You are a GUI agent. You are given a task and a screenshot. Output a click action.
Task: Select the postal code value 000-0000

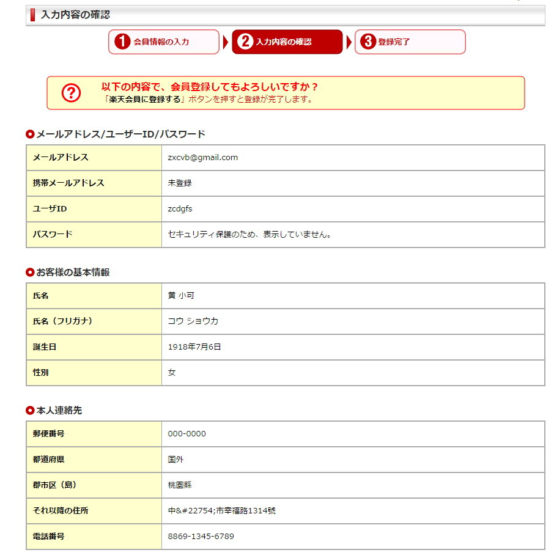tap(187, 434)
